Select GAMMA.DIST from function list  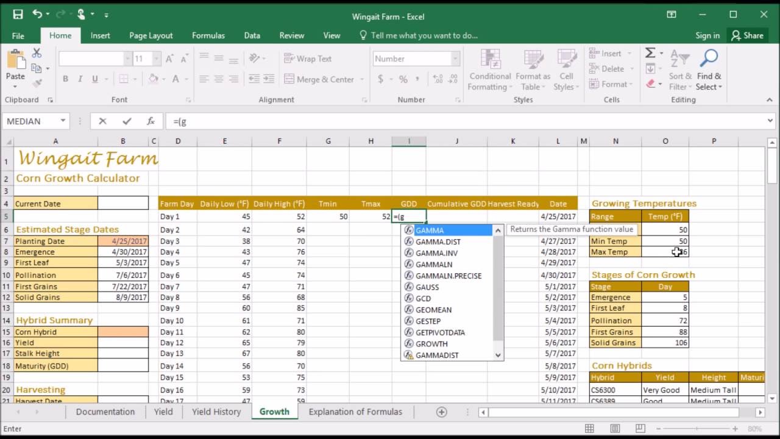447,241
